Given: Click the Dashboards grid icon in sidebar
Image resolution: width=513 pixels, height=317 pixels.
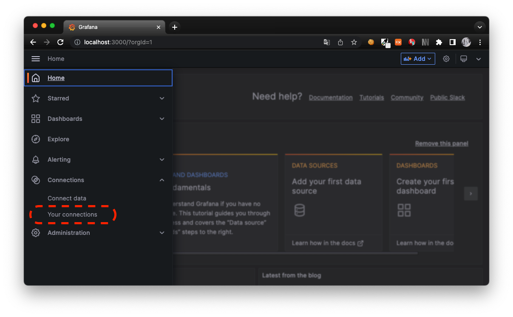Looking at the screenshot, I should tap(36, 119).
